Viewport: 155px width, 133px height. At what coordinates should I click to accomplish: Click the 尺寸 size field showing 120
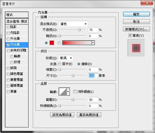[x=93, y=76]
